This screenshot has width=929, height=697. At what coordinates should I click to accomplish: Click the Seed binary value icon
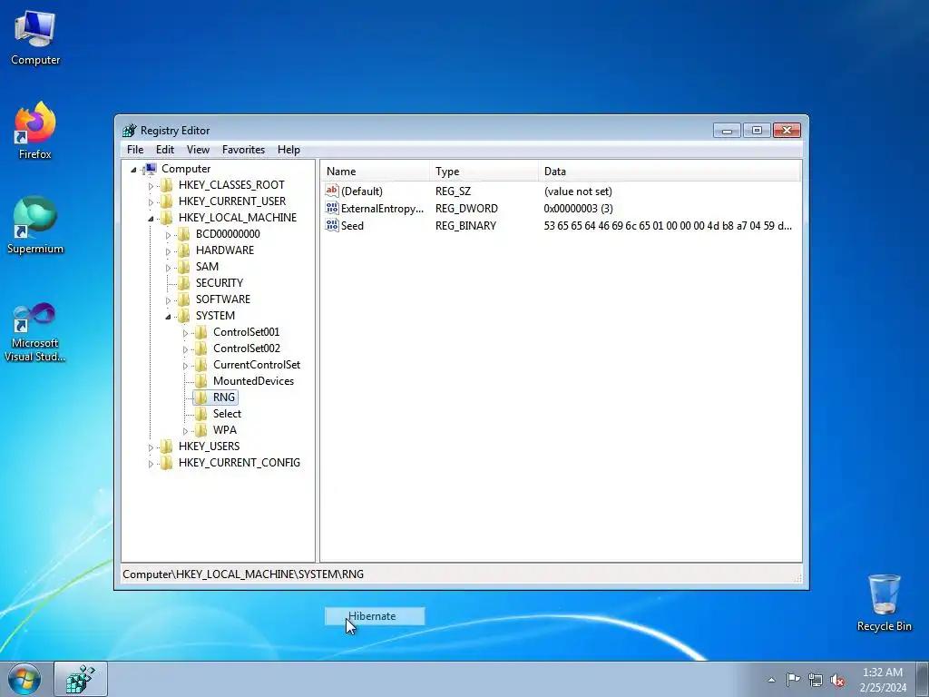332,225
